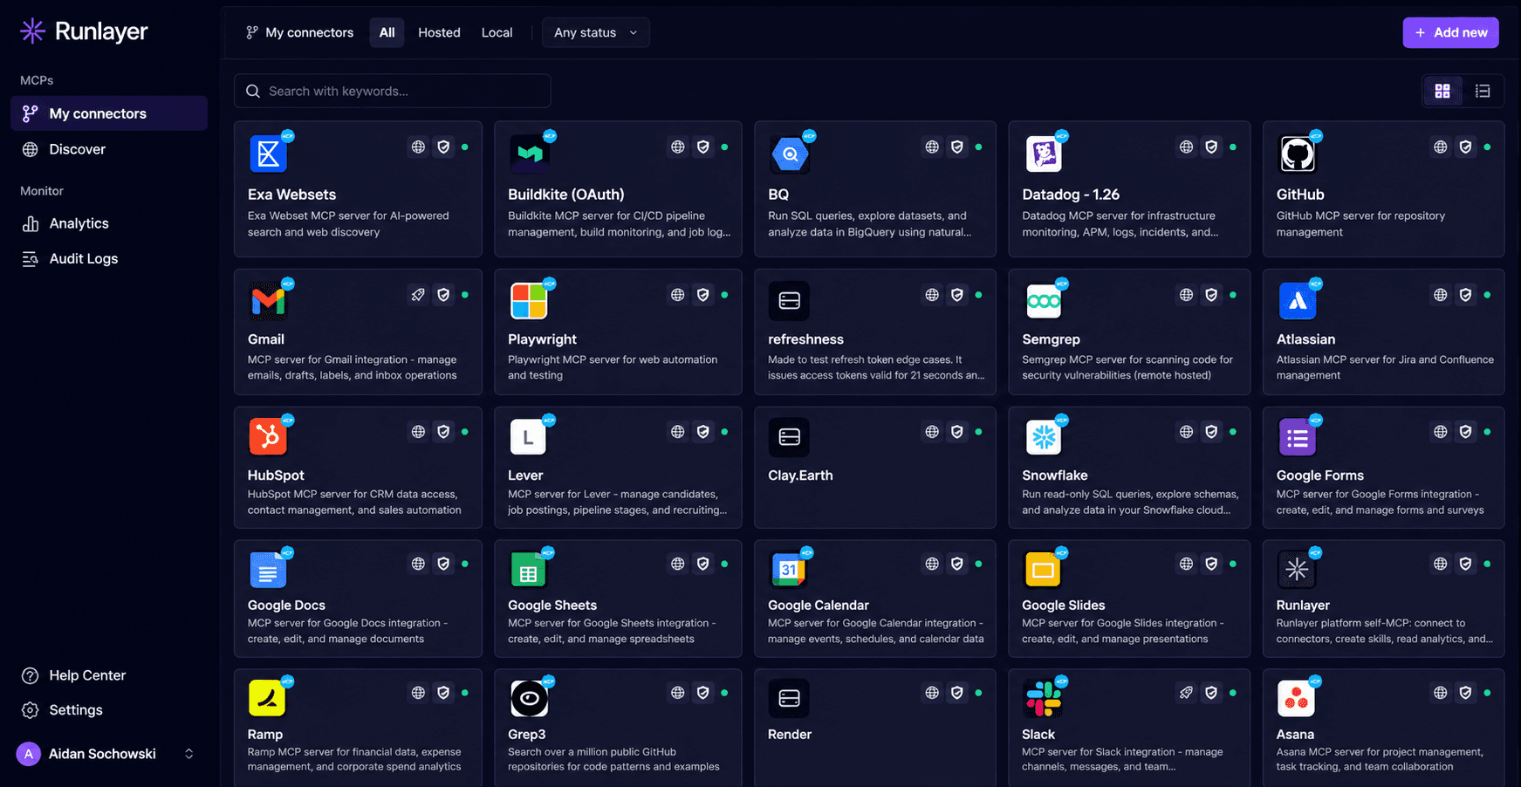Click the Playwright logo icon
This screenshot has height=787, width=1521.
coord(529,301)
